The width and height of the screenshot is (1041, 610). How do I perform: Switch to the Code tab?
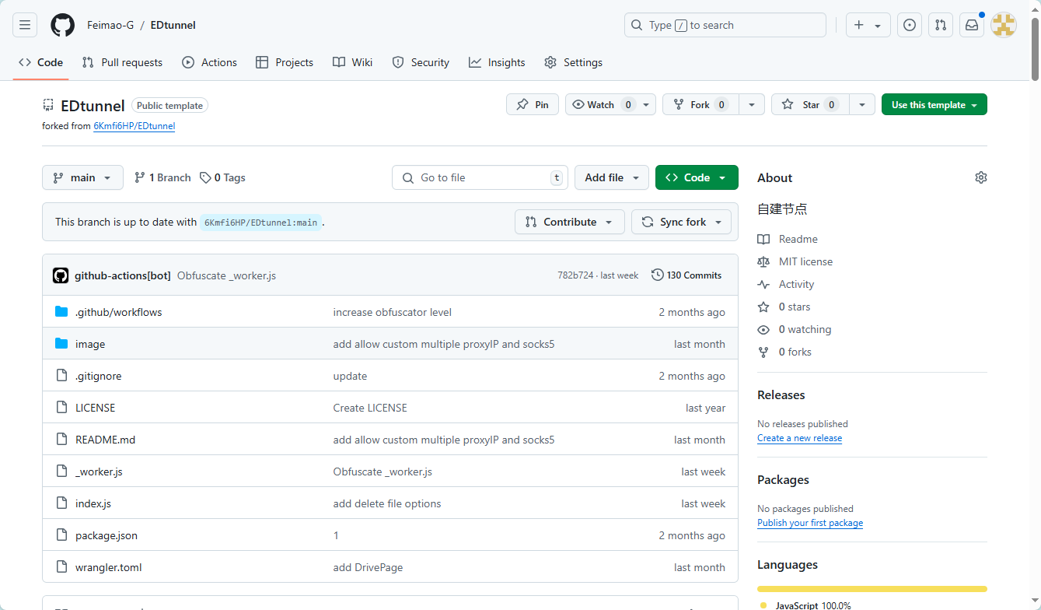[40, 62]
